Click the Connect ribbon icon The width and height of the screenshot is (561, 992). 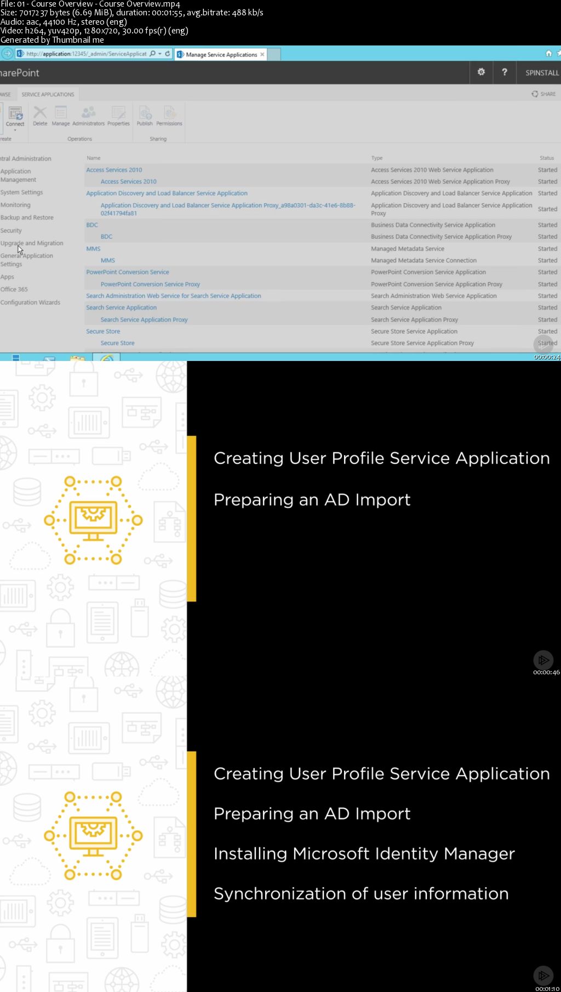tap(15, 114)
